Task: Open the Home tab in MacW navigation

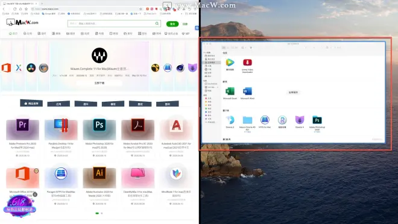Action: [x=13, y=34]
